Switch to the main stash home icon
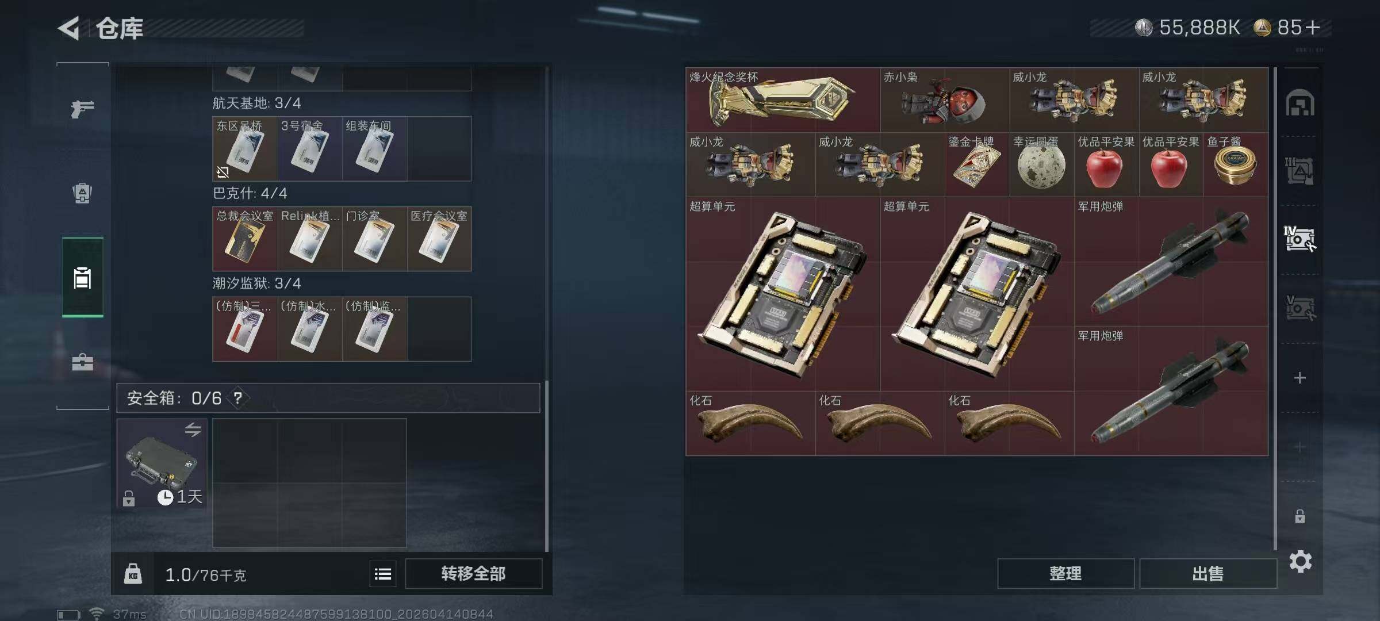 [x=1299, y=103]
